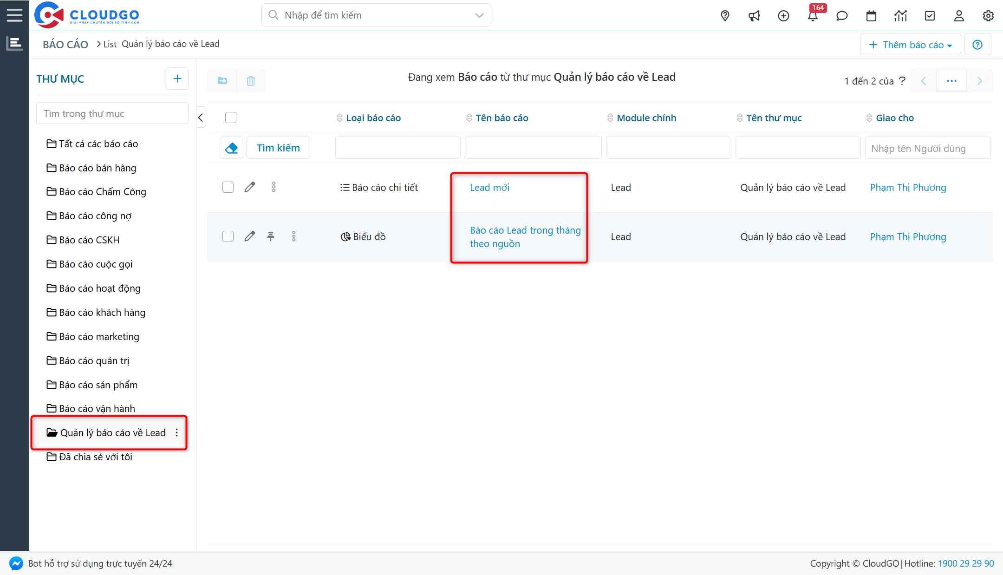Open the Messenger bot support icon
This screenshot has width=1003, height=575.
point(16,563)
